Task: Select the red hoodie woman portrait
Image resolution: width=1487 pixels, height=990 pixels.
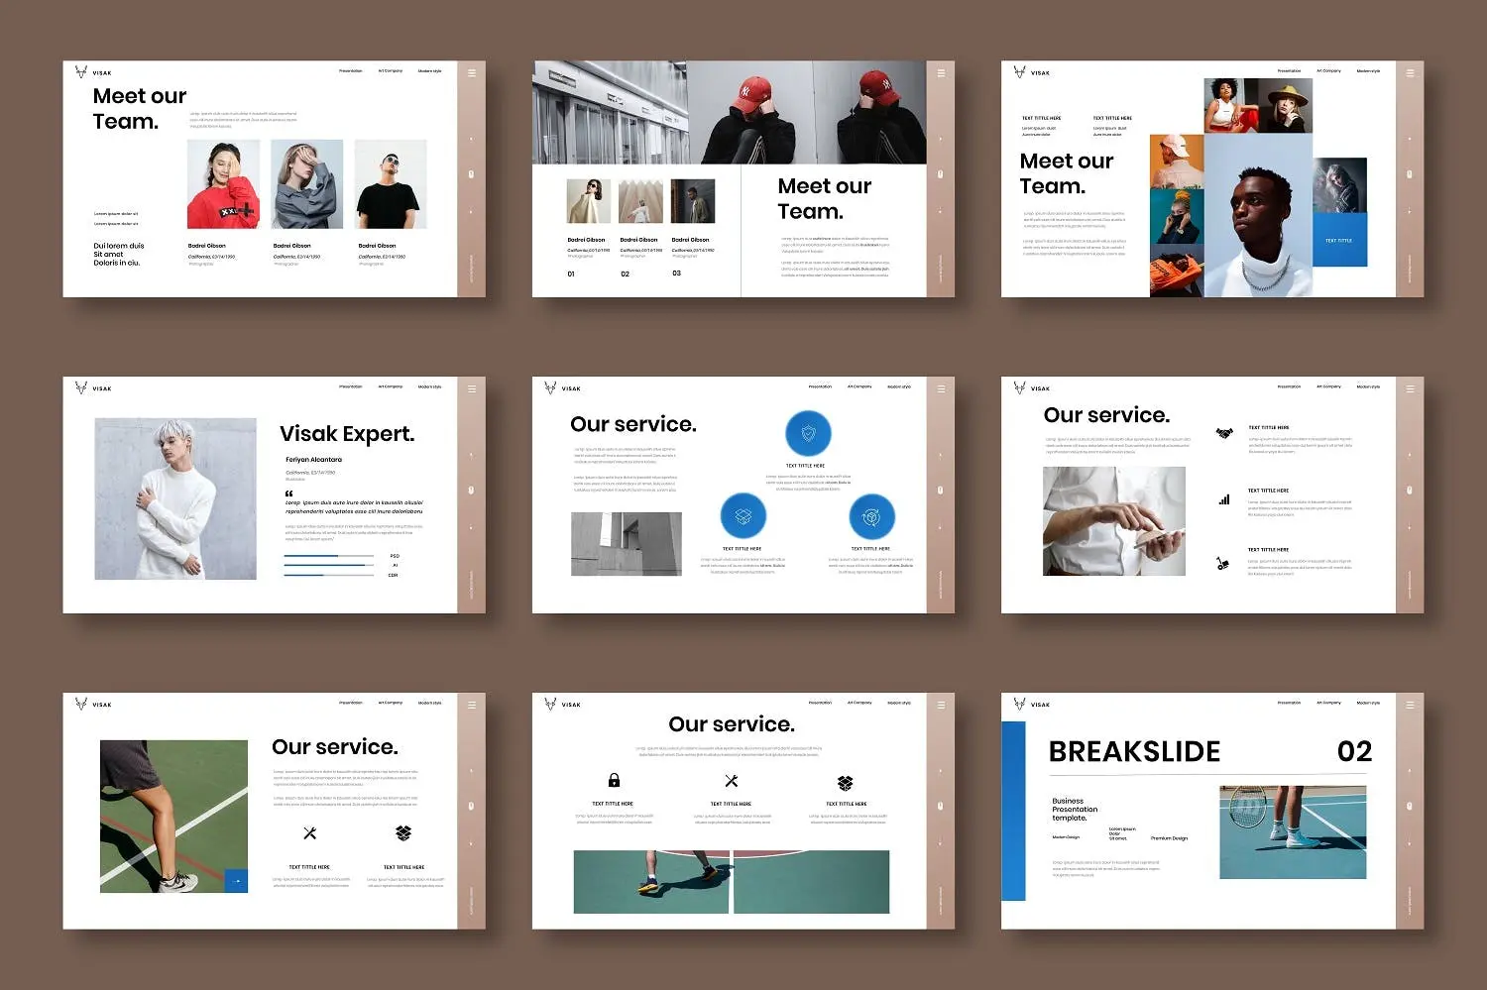Action: (x=223, y=184)
